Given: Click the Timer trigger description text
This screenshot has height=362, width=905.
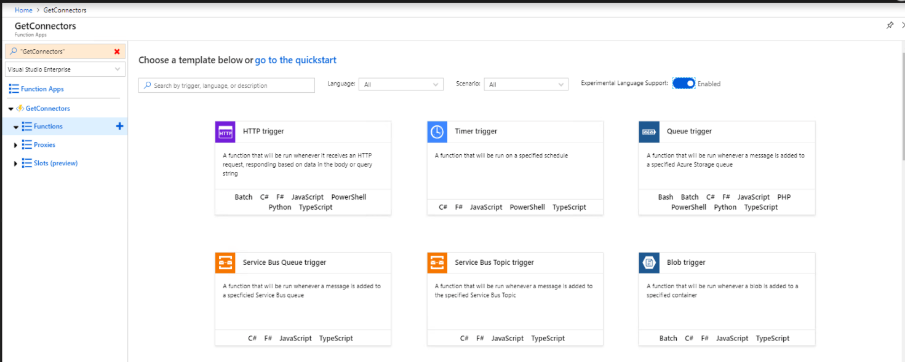Looking at the screenshot, I should [x=501, y=155].
